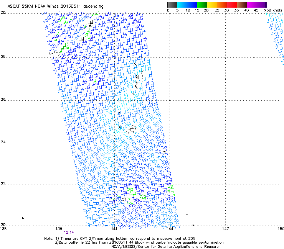Click the latitude axis label '24'
The image size is (284, 249).
point(3,142)
